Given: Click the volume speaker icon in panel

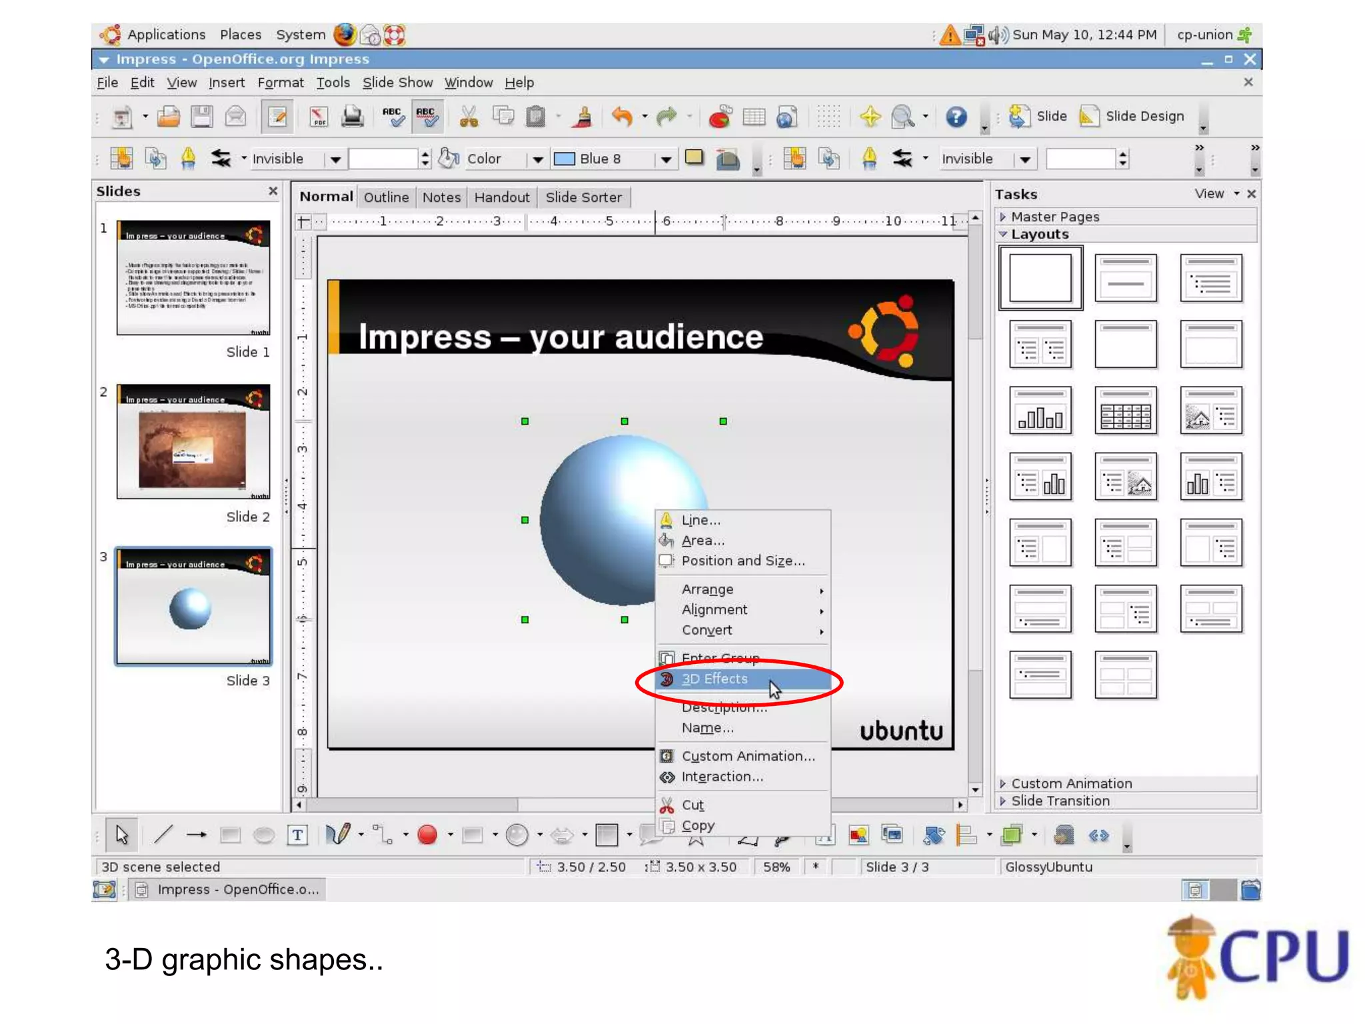Looking at the screenshot, I should [998, 34].
